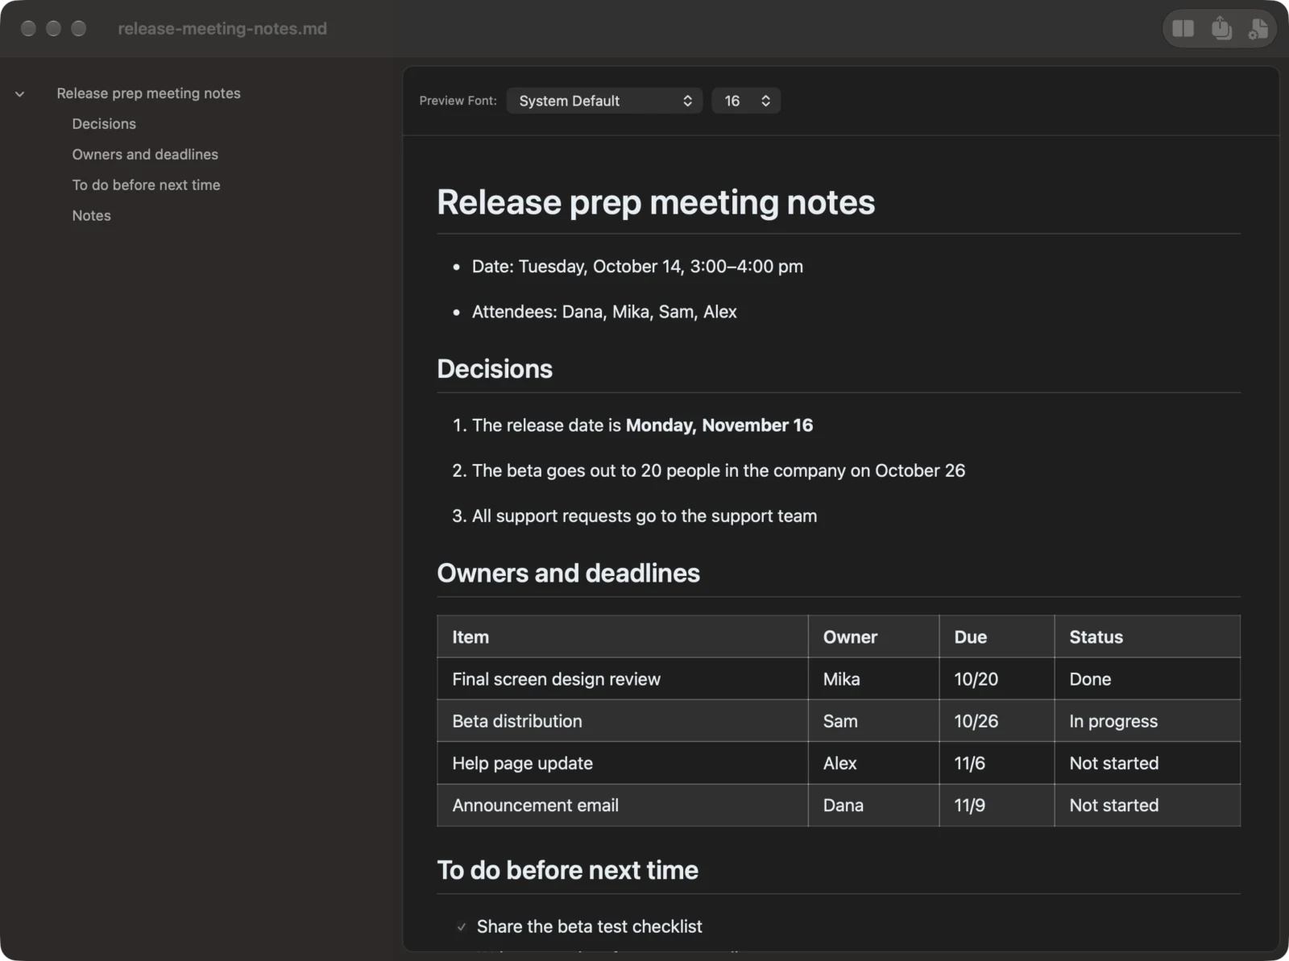Click the Decisions heading in preview
Viewport: 1289px width, 961px height.
[x=495, y=369]
